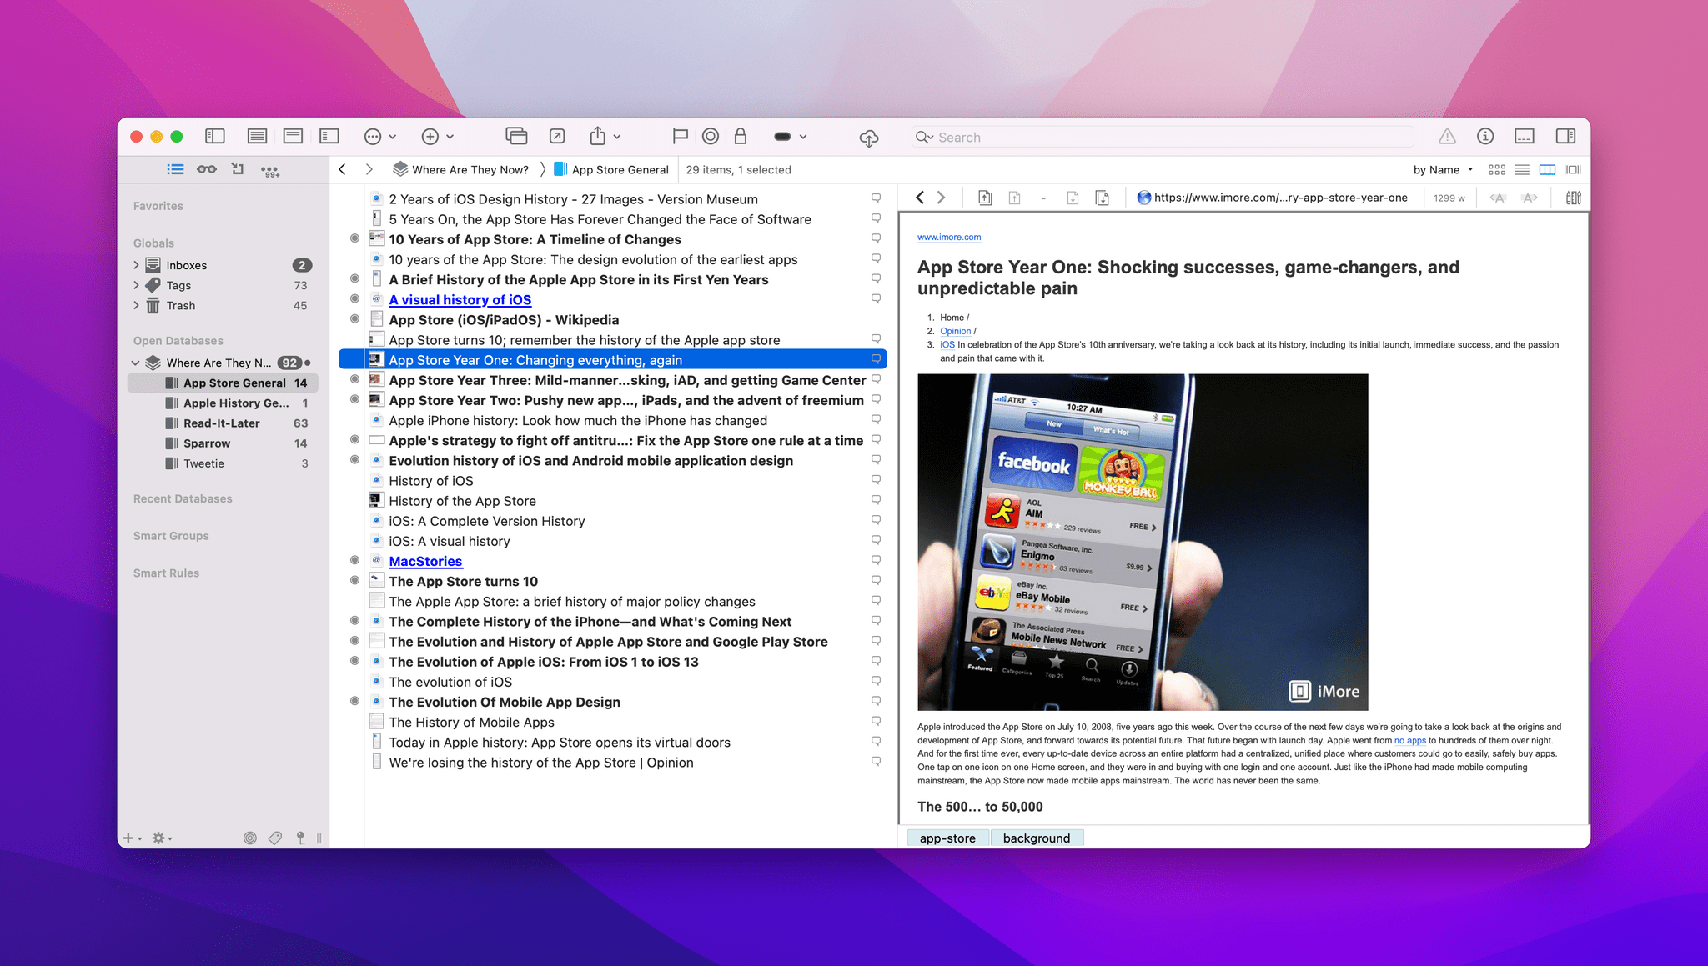Switch to the three-column view icon
Image resolution: width=1708 pixels, height=966 pixels.
click(1547, 169)
